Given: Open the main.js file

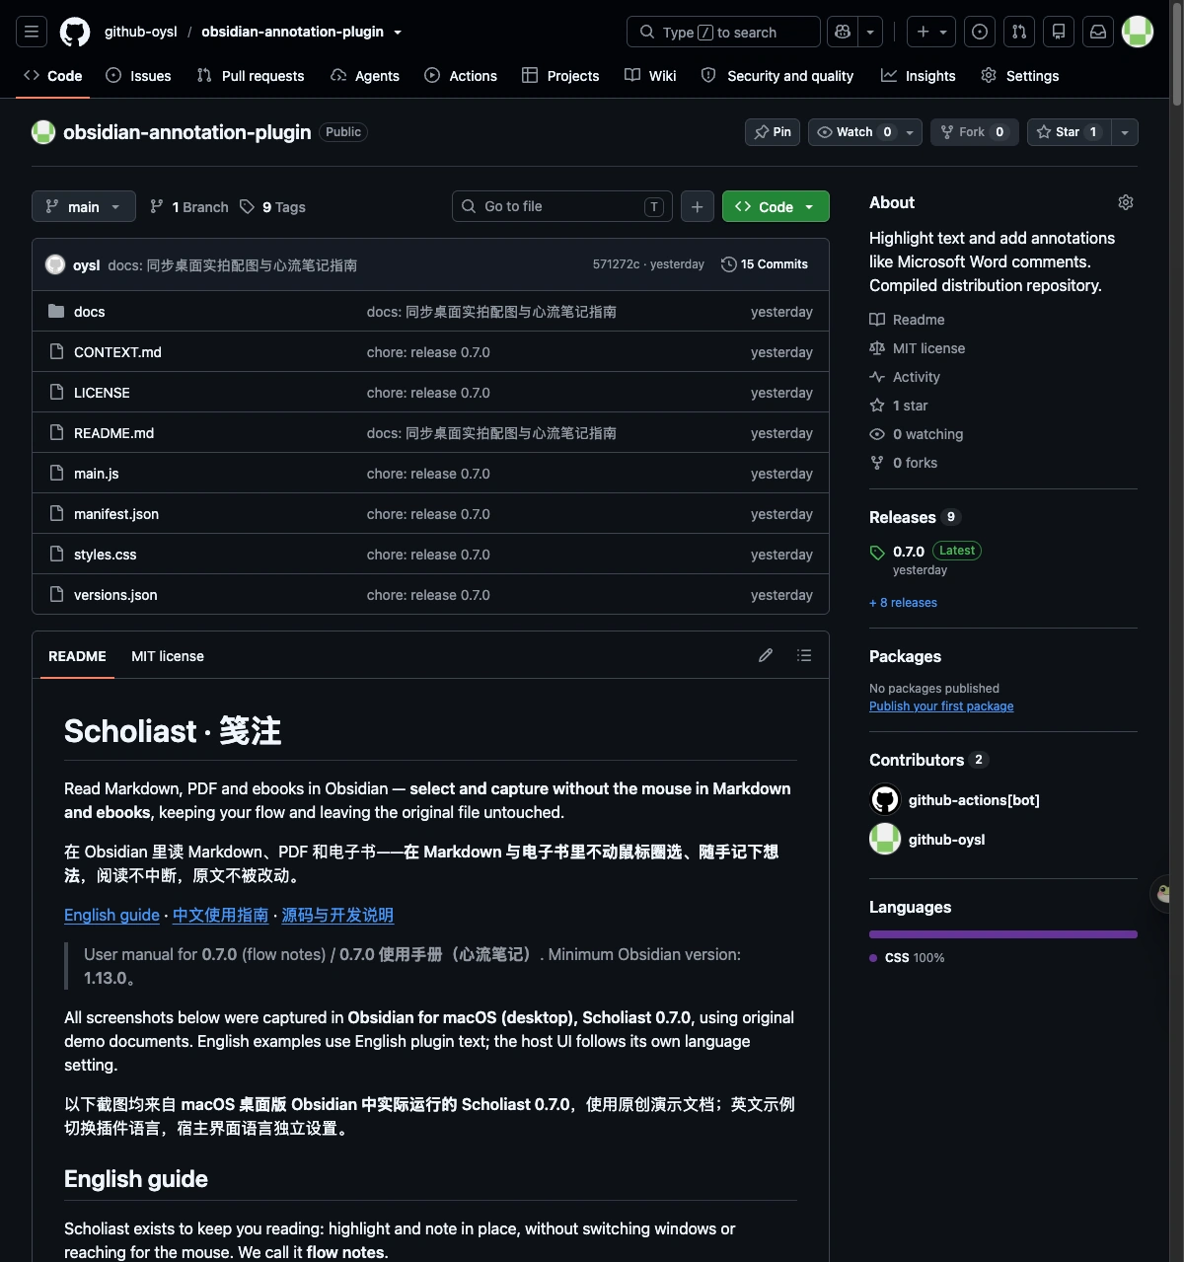Looking at the screenshot, I should [x=97, y=474].
